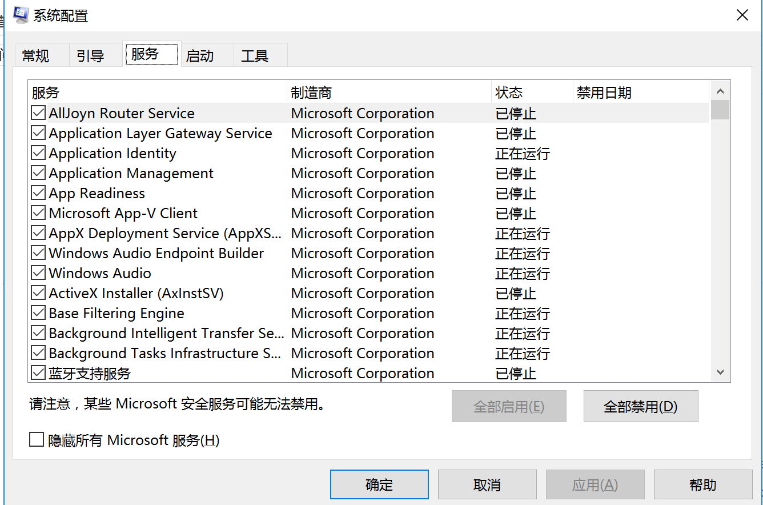Screen dimensions: 763x505
Task: Click the scrollbar down arrow in services list
Action: pos(720,372)
